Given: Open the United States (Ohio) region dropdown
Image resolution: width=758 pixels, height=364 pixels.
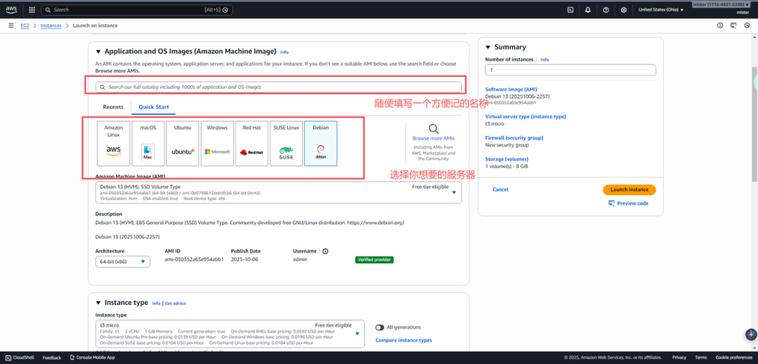Looking at the screenshot, I should coord(661,10).
